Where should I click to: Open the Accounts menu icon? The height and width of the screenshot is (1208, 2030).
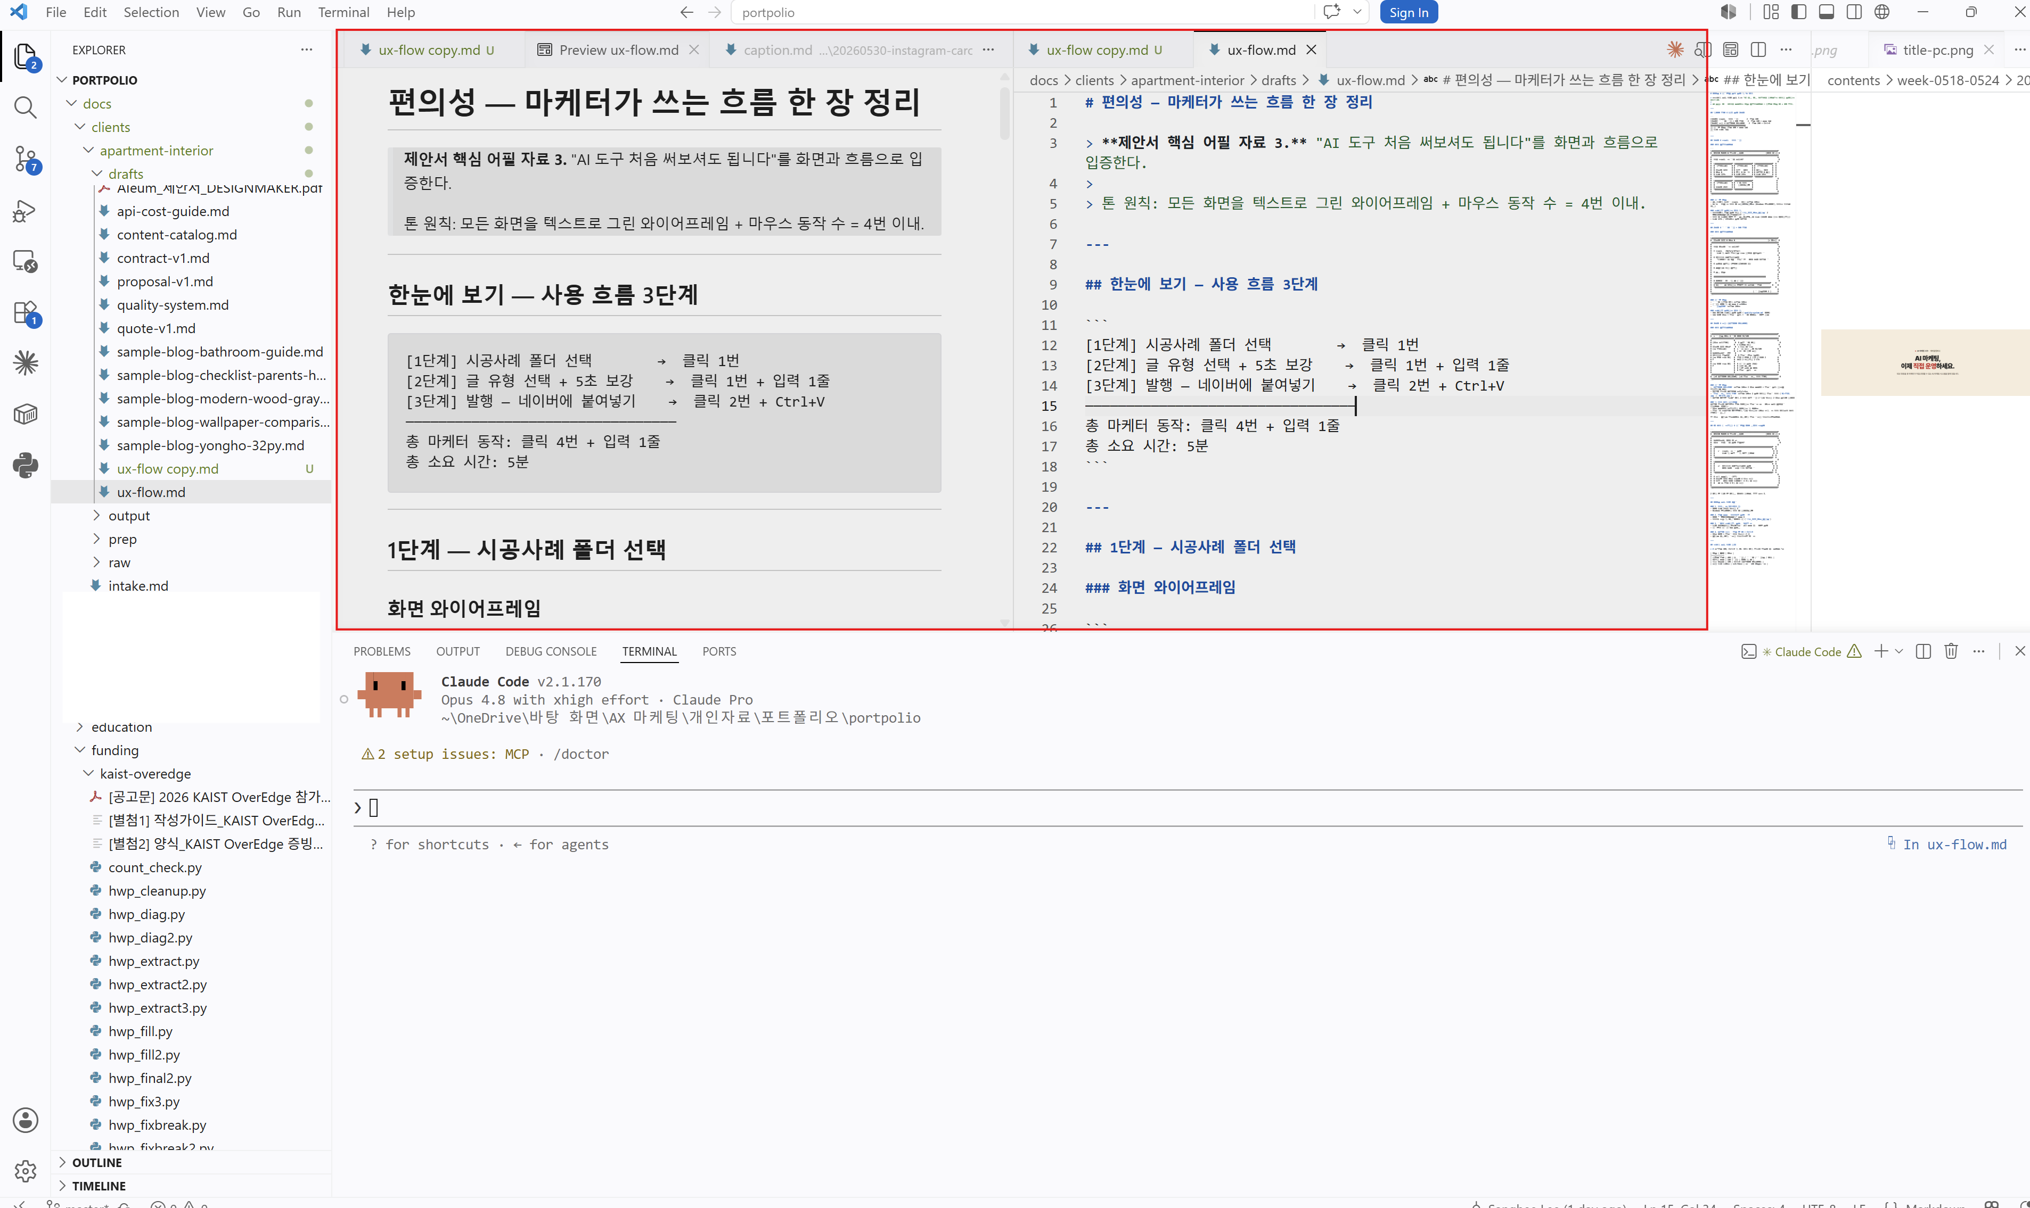coord(25,1120)
